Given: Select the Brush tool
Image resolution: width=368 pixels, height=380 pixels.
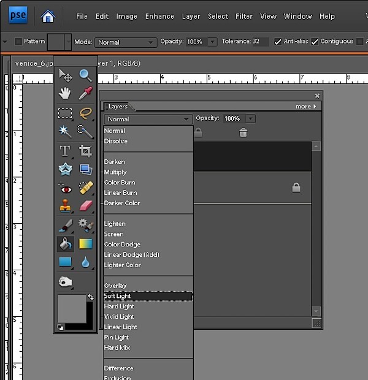Looking at the screenshot, I should coord(66,226).
